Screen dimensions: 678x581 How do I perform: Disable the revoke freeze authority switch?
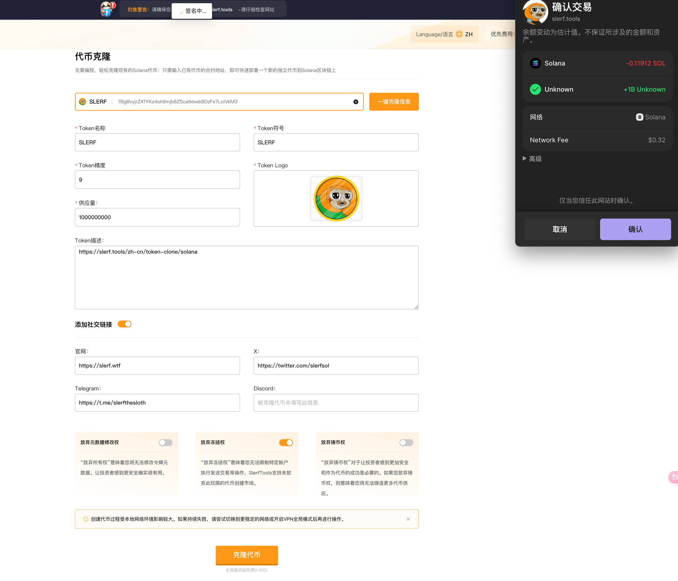[286, 442]
